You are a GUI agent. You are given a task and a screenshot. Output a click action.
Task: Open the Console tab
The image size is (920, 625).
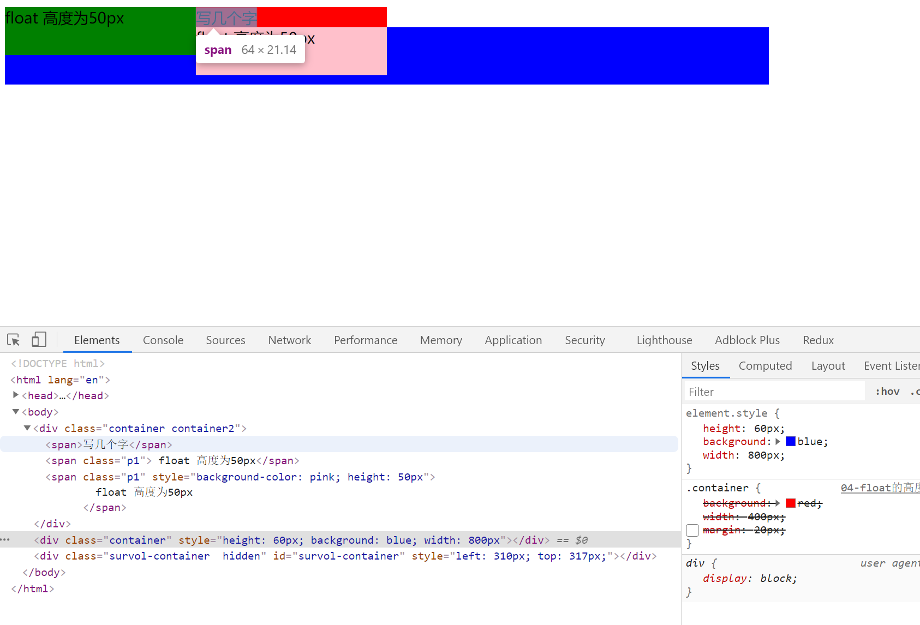[163, 340]
